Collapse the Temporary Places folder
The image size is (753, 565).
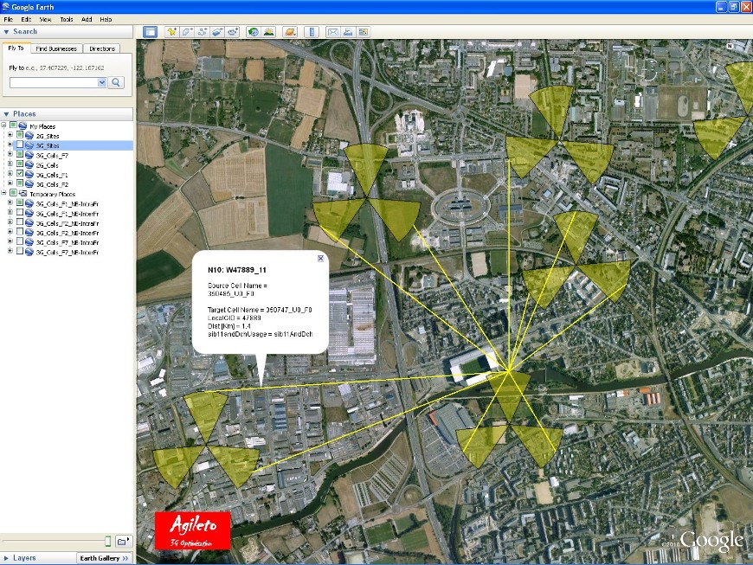click(x=4, y=194)
